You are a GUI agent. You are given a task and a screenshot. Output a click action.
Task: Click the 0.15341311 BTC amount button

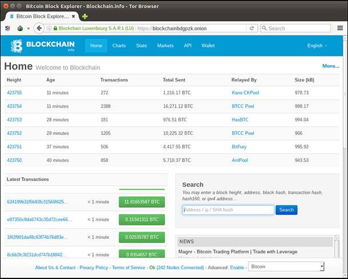[142, 219]
